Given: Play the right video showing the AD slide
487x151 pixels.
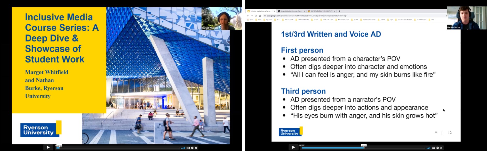Looking at the screenshot, I should click(x=293, y=147).
